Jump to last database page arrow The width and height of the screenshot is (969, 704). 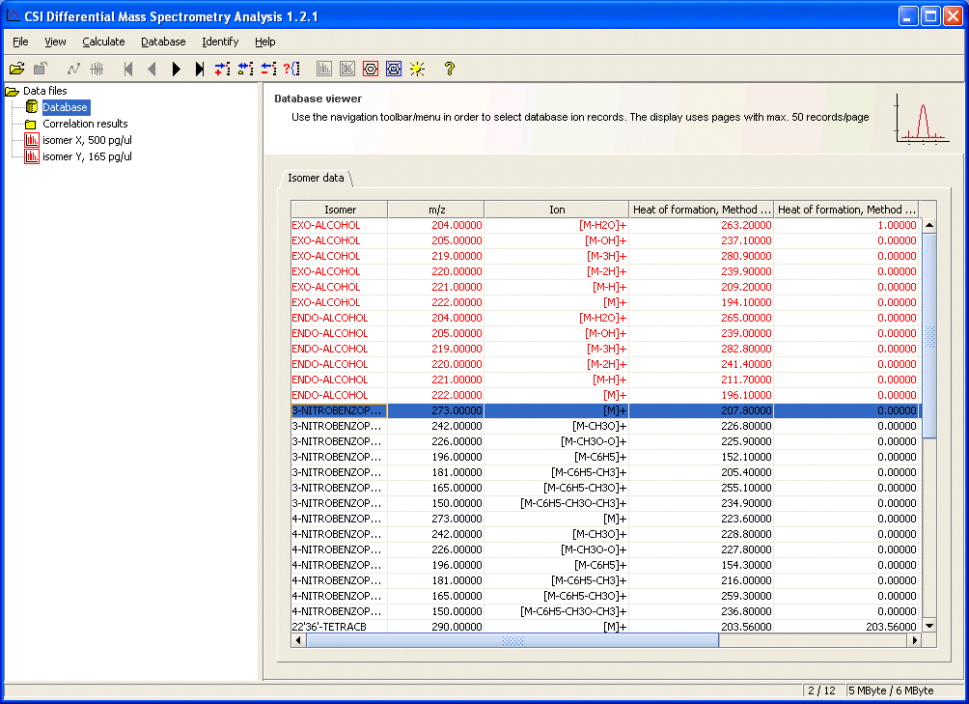199,69
